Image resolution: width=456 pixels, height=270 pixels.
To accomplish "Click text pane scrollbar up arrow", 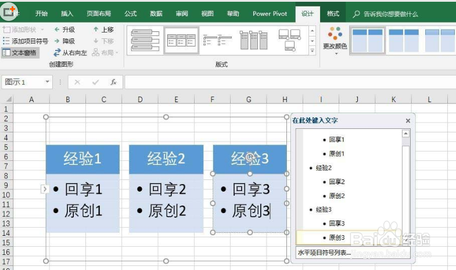I will tap(405, 134).
